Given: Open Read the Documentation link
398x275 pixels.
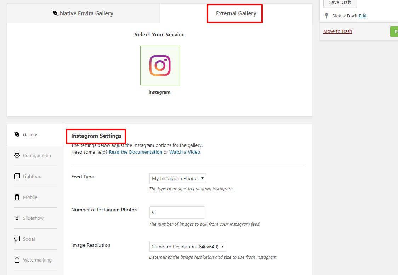Looking at the screenshot, I should (x=136, y=152).
